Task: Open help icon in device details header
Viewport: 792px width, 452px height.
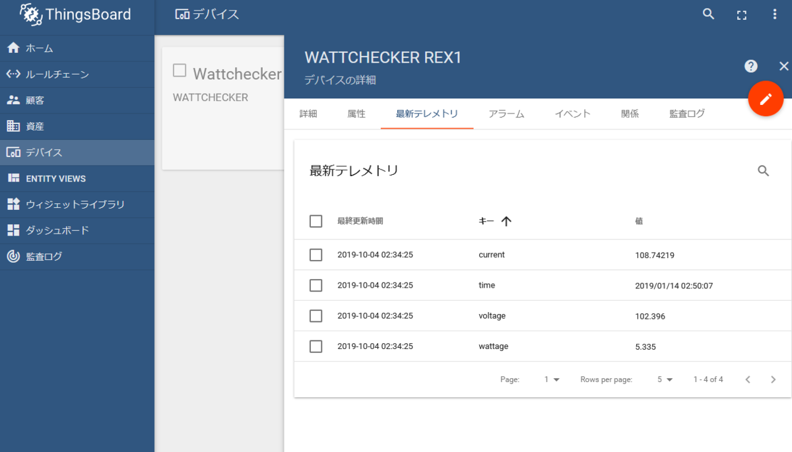Action: coord(751,66)
